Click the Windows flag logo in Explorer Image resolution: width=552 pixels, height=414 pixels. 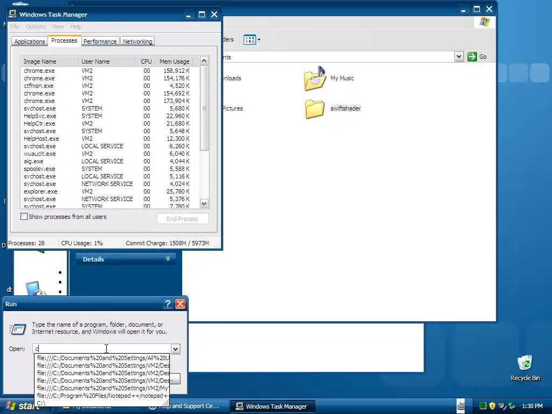click(485, 22)
